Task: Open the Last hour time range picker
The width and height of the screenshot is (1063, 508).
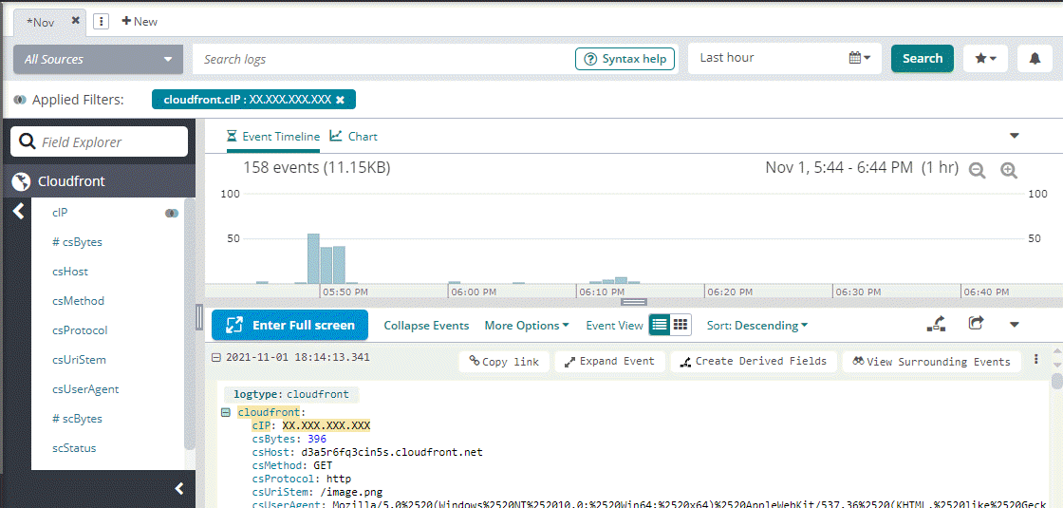Action: [x=784, y=58]
